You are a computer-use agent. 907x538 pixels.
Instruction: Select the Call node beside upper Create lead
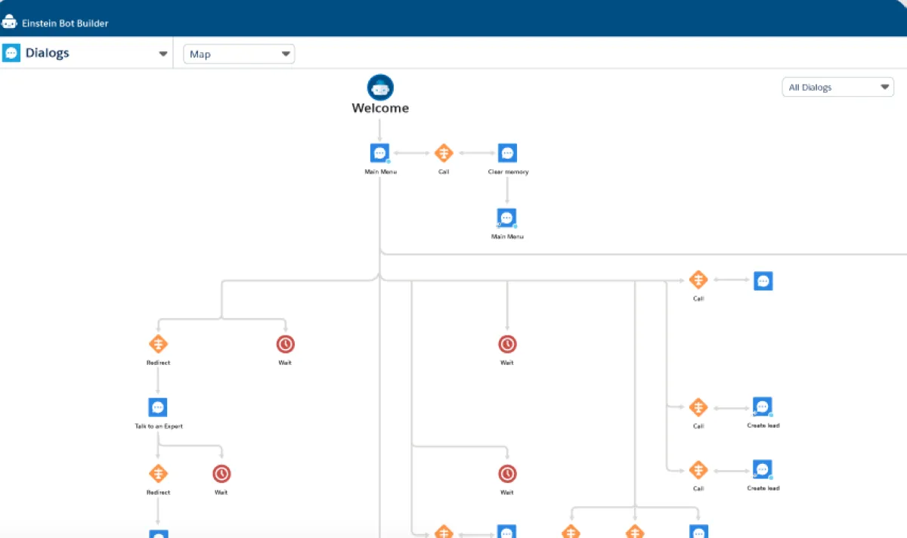click(x=698, y=407)
